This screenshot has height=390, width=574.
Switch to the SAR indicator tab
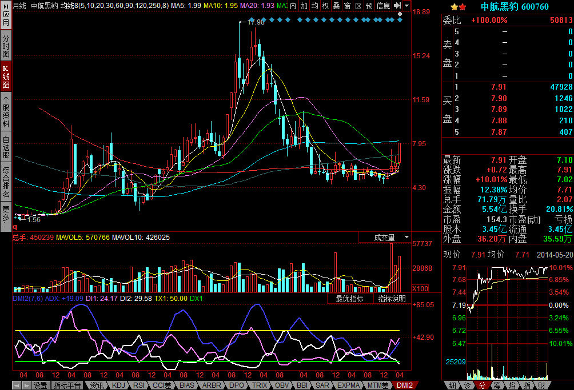point(322,385)
